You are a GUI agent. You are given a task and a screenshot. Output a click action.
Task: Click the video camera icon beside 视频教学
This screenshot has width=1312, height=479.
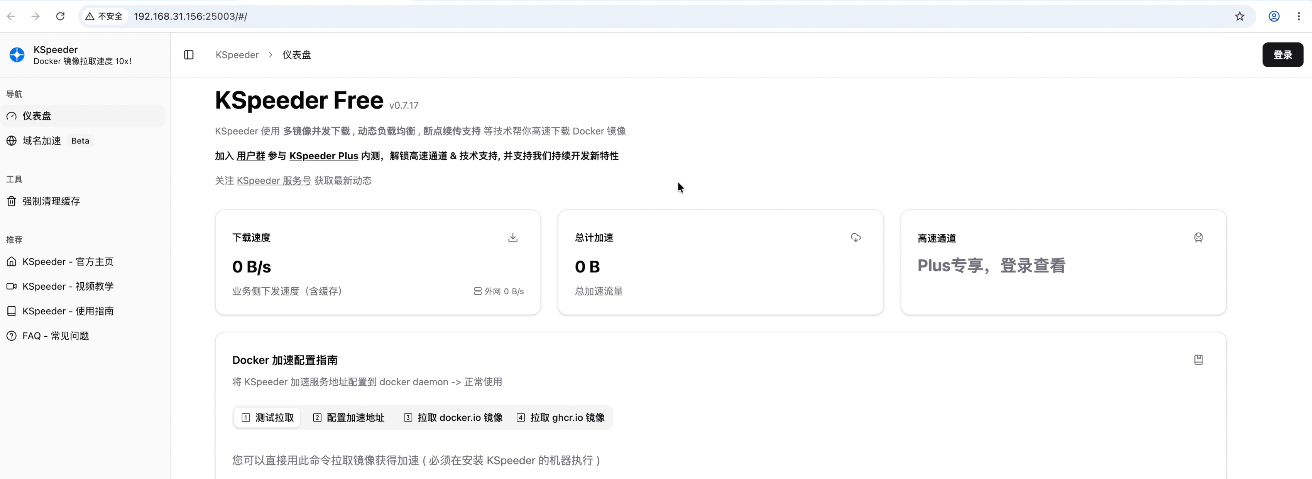[11, 286]
